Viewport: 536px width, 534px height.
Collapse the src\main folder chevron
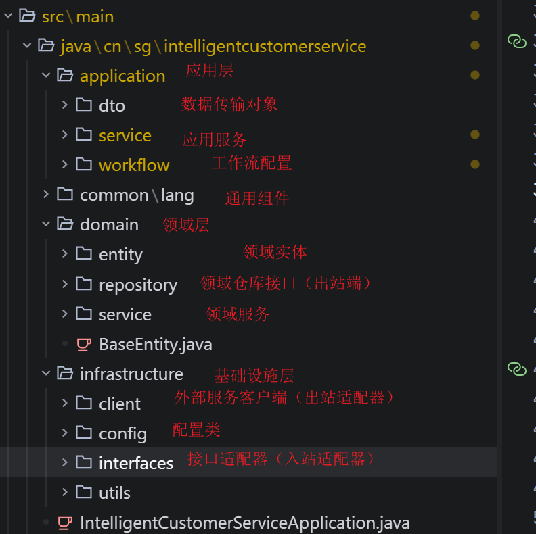click(8, 16)
